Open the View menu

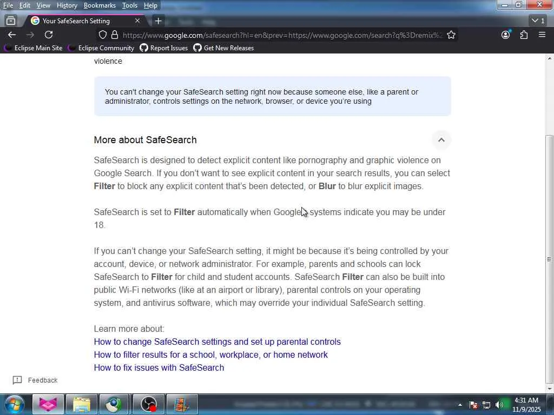coord(43,5)
